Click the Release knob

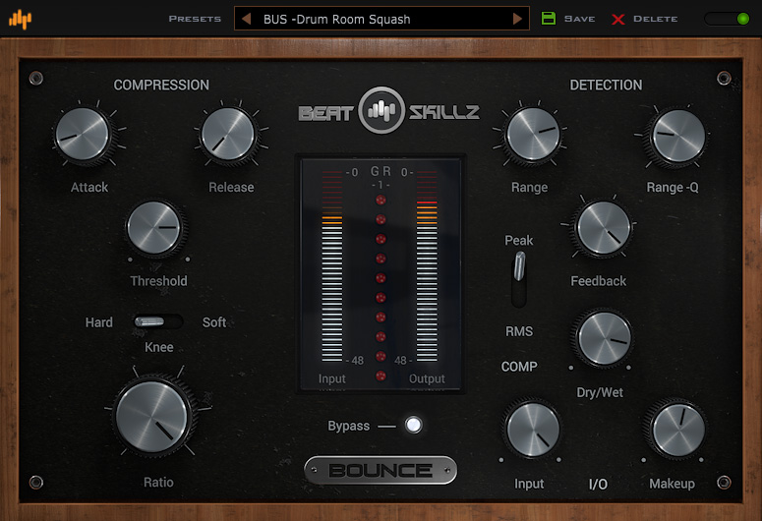[229, 136]
